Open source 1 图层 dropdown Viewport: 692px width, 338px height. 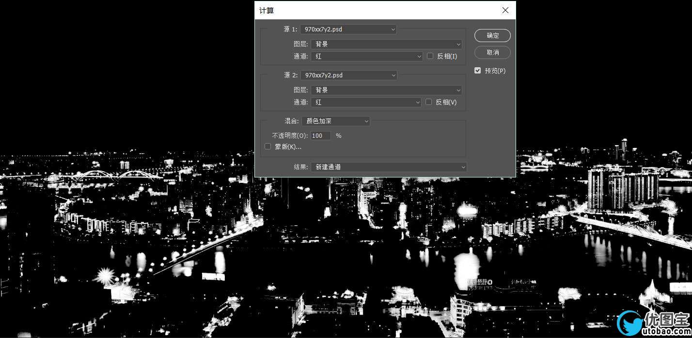tap(386, 44)
